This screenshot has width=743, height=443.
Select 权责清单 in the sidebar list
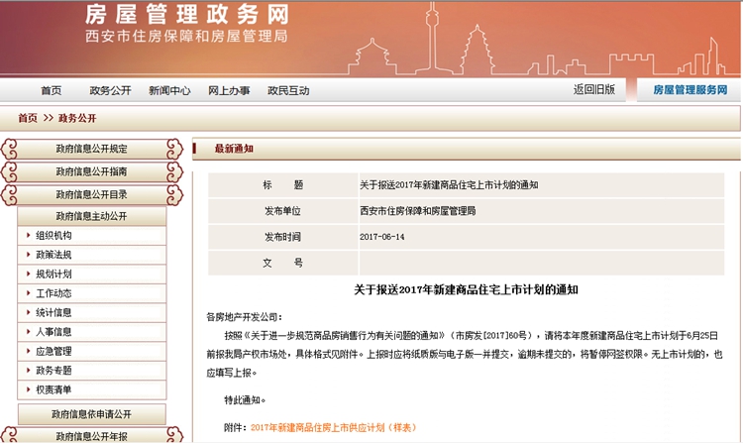tap(53, 389)
